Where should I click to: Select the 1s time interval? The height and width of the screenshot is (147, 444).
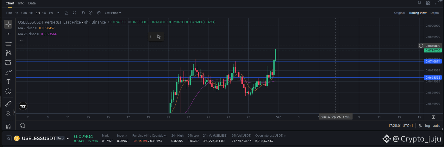17,13
